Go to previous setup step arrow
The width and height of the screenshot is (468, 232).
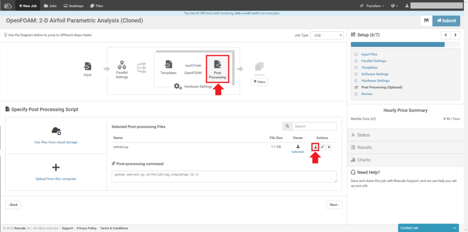click(446, 35)
